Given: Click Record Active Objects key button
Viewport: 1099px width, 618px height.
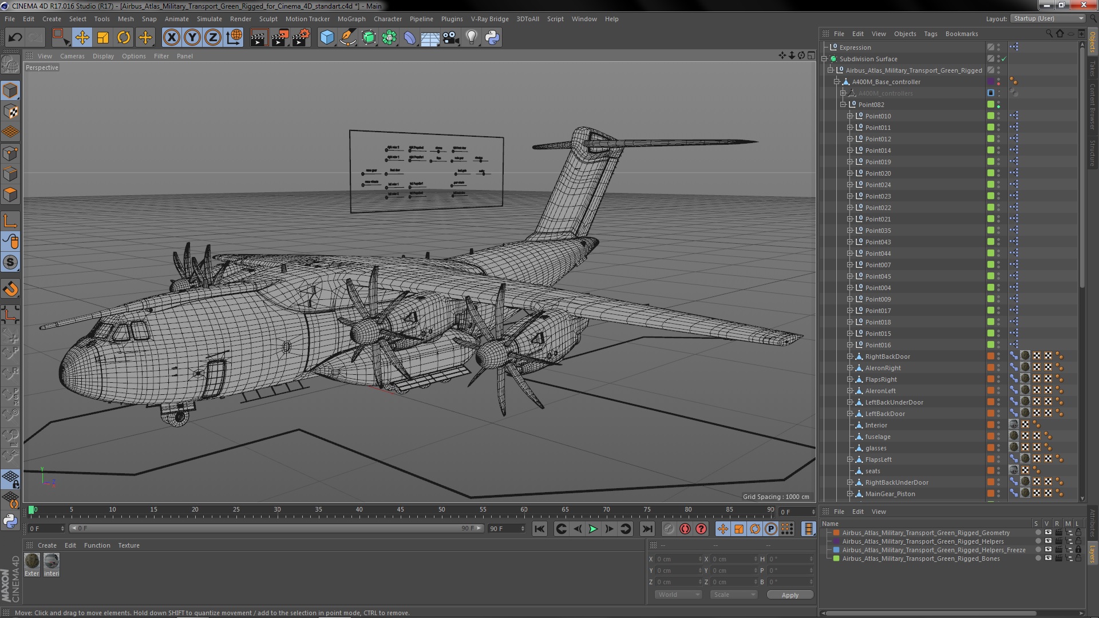Looking at the screenshot, I should point(669,529).
